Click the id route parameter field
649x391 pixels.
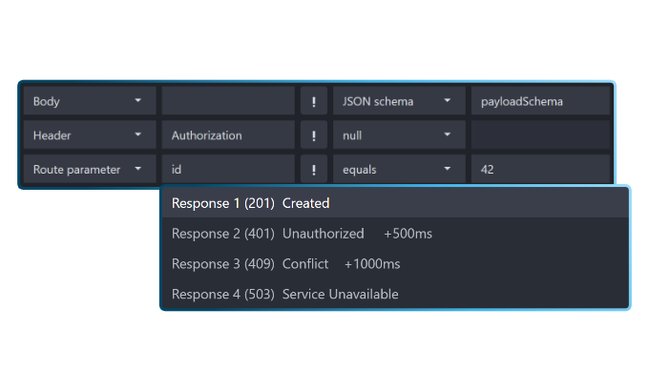(x=228, y=170)
